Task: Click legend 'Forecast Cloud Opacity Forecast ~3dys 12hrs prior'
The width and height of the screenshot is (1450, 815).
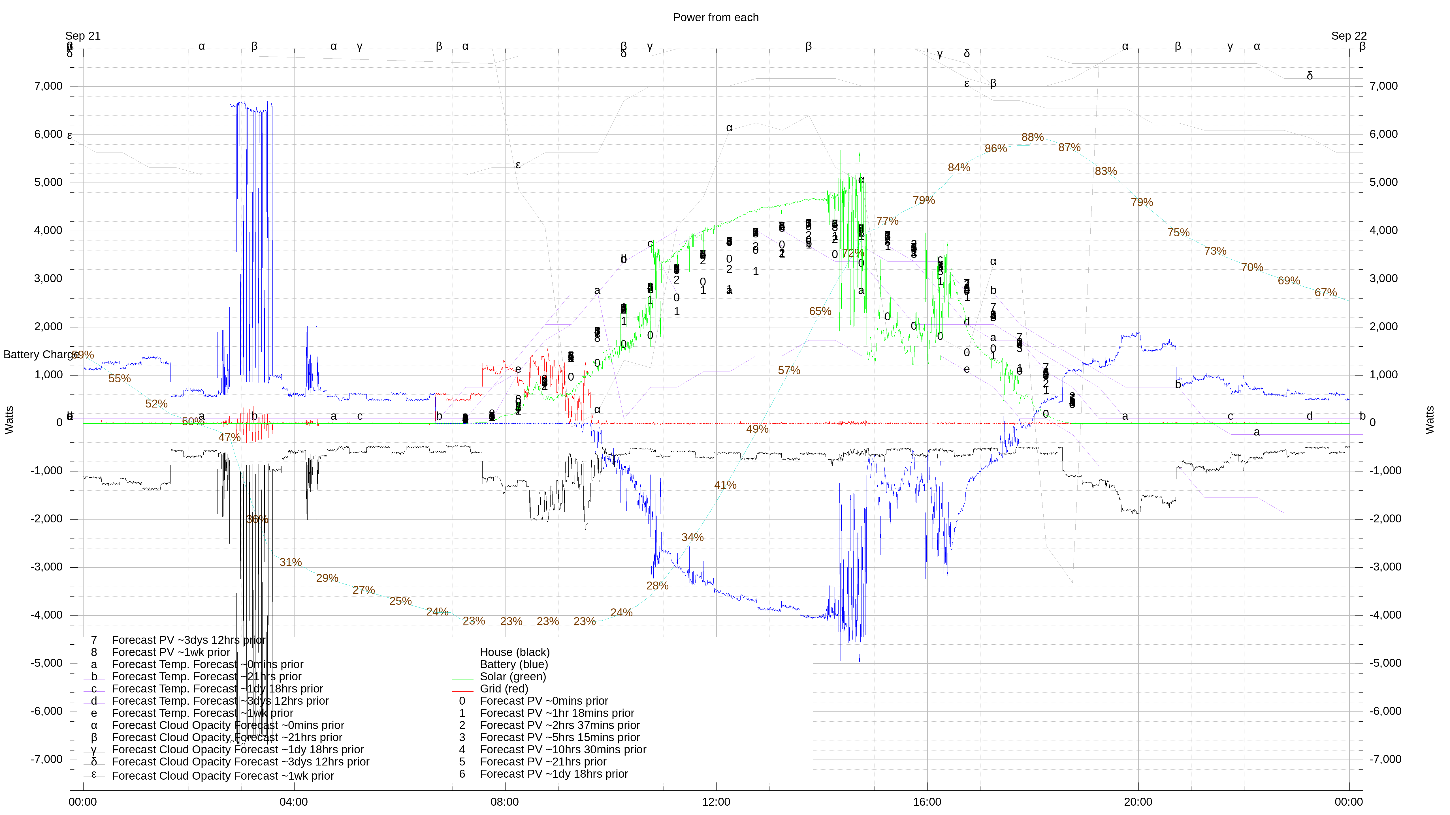Action: click(240, 762)
